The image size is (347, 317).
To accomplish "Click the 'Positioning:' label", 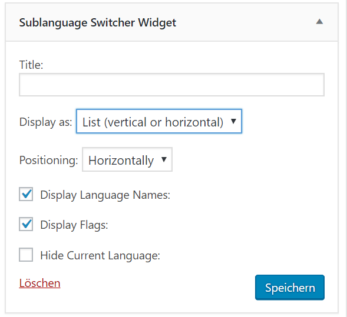I will tap(49, 160).
